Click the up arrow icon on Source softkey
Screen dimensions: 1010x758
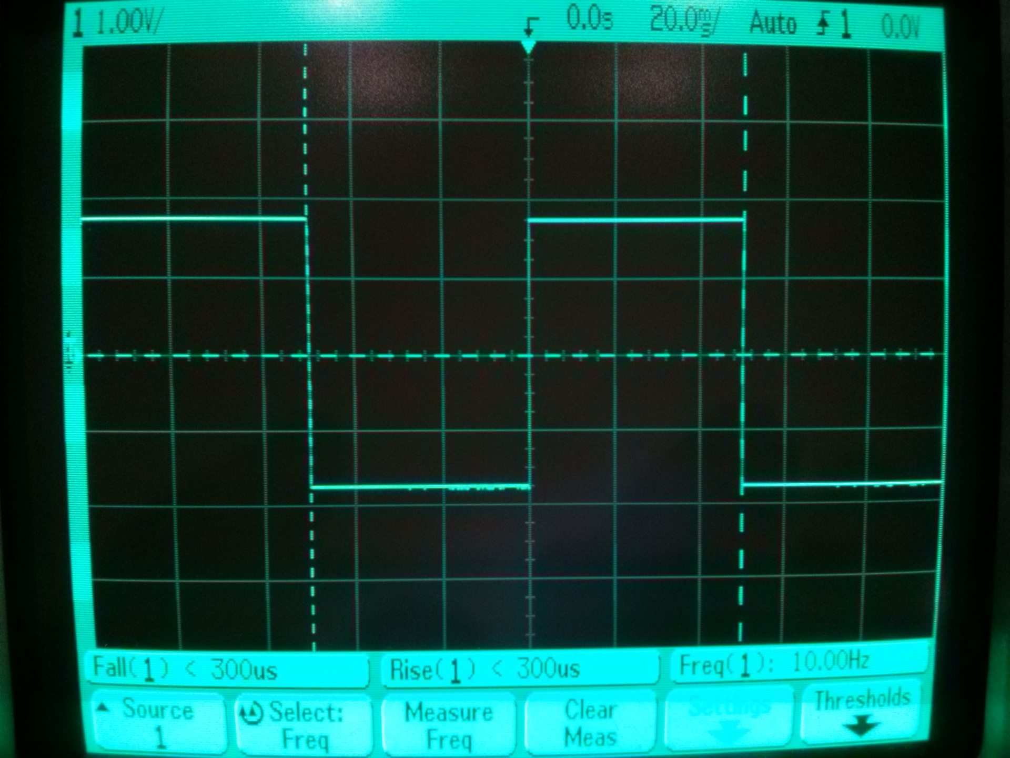[104, 709]
